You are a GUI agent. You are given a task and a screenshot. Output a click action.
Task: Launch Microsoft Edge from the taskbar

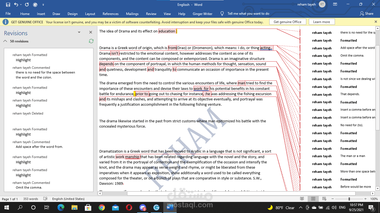tap(61, 207)
